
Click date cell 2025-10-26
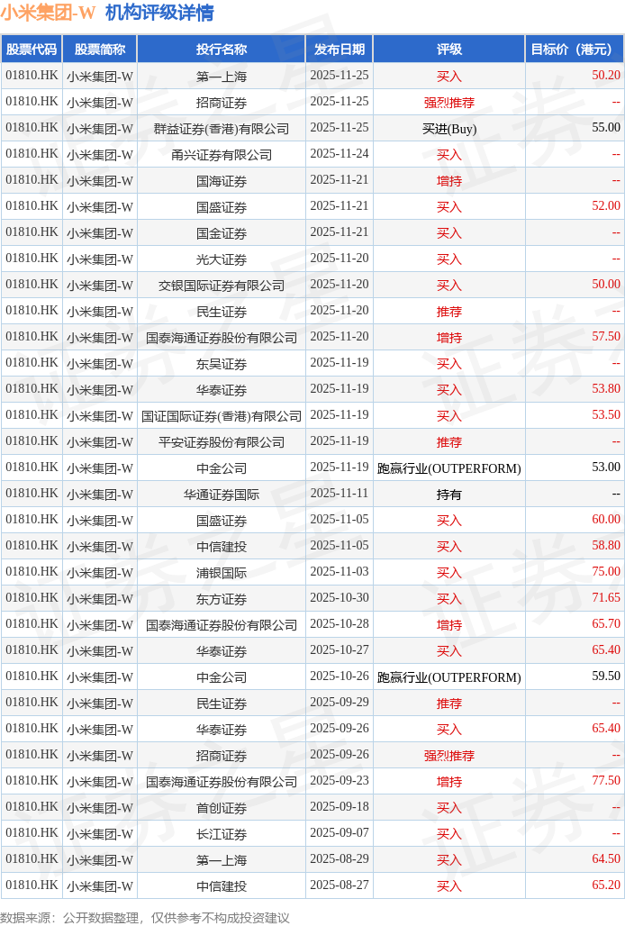click(x=340, y=676)
